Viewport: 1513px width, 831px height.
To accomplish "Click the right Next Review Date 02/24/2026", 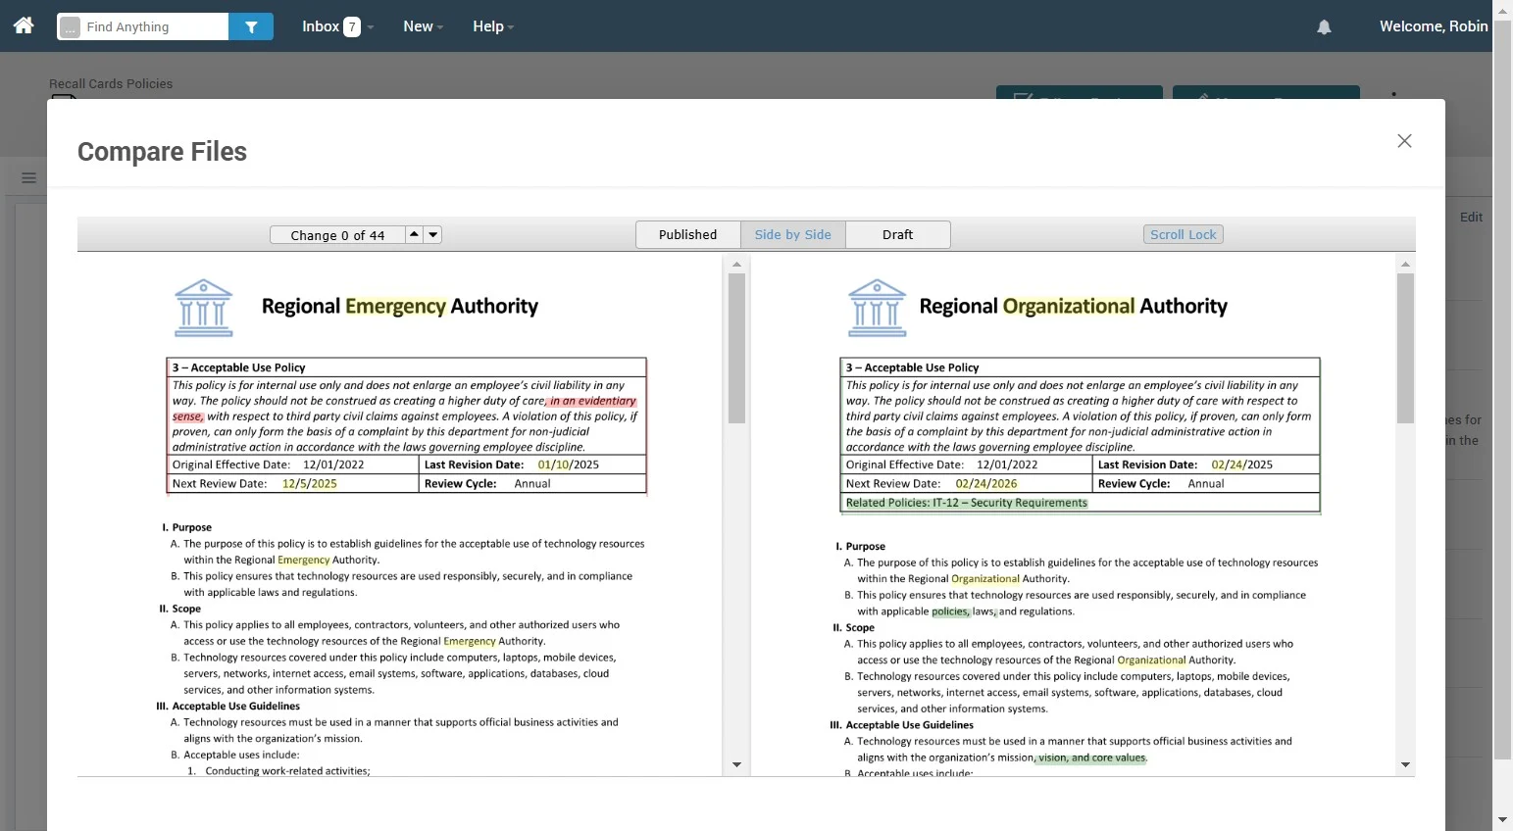I will click(x=985, y=483).
